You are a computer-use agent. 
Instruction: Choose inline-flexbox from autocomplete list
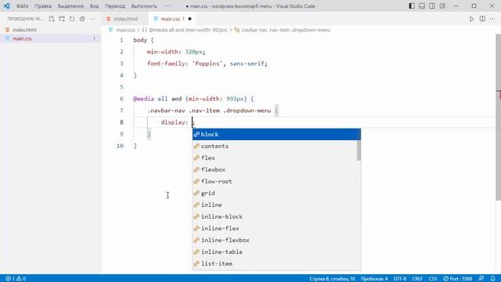point(275,240)
